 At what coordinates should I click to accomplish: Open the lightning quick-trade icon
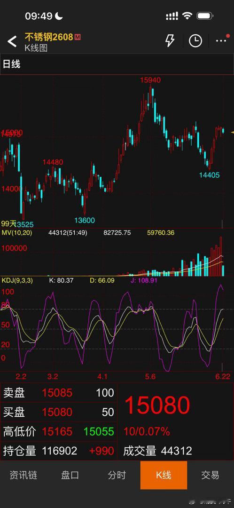click(x=170, y=40)
